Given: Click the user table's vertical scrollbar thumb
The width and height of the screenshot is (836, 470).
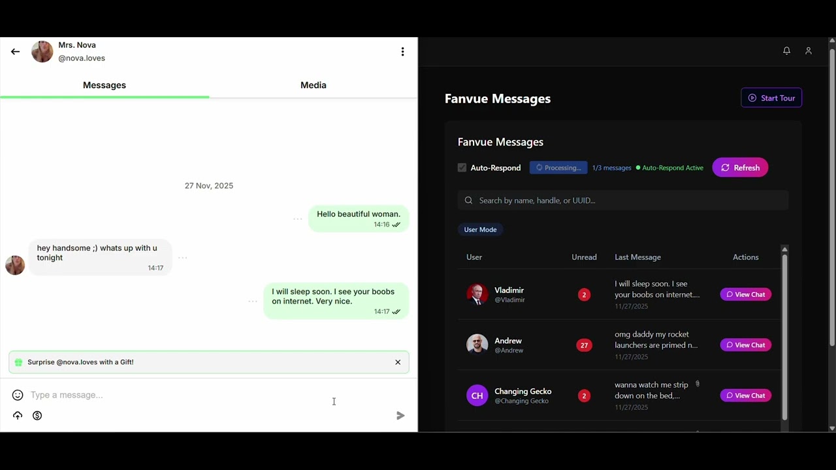Looking at the screenshot, I should (x=784, y=336).
